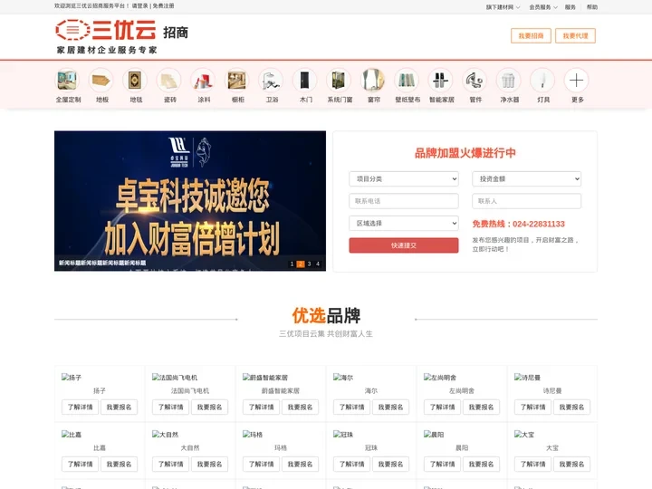This screenshot has height=489, width=652.
Task: Expand the 项目分类 dropdown
Action: tap(404, 178)
